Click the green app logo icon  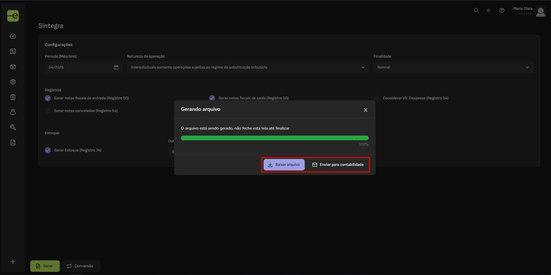13,16
